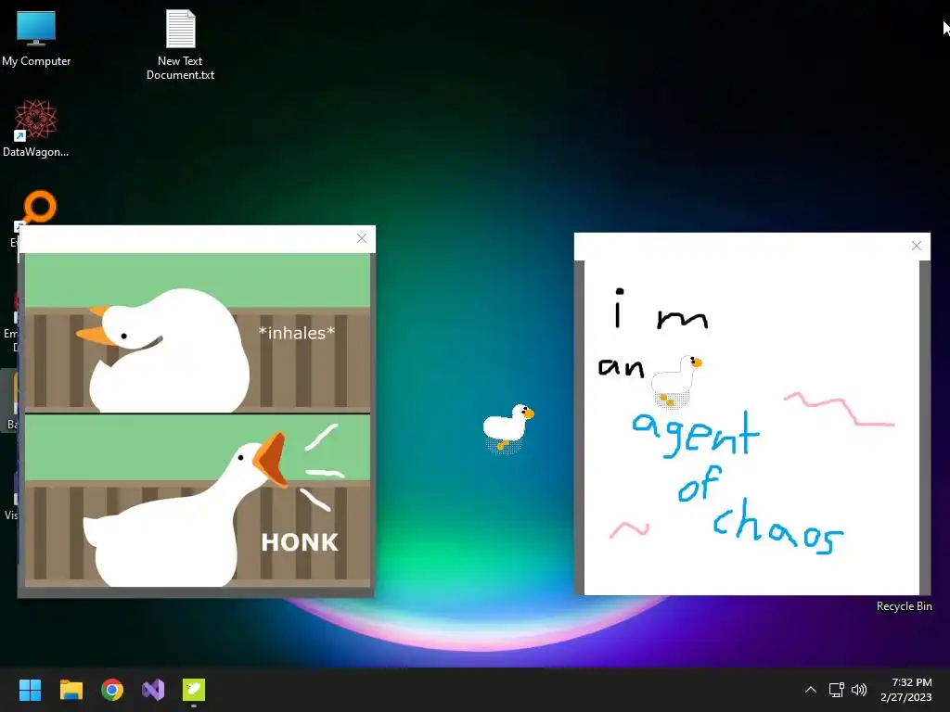Click the goose drawing inside note window
The width and height of the screenshot is (950, 712).
pos(676,381)
